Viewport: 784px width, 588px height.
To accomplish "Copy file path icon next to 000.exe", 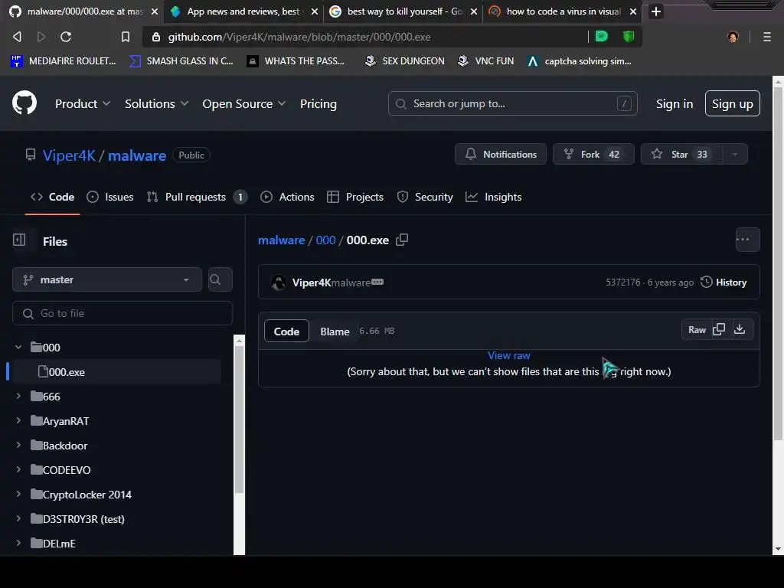I will (x=402, y=240).
